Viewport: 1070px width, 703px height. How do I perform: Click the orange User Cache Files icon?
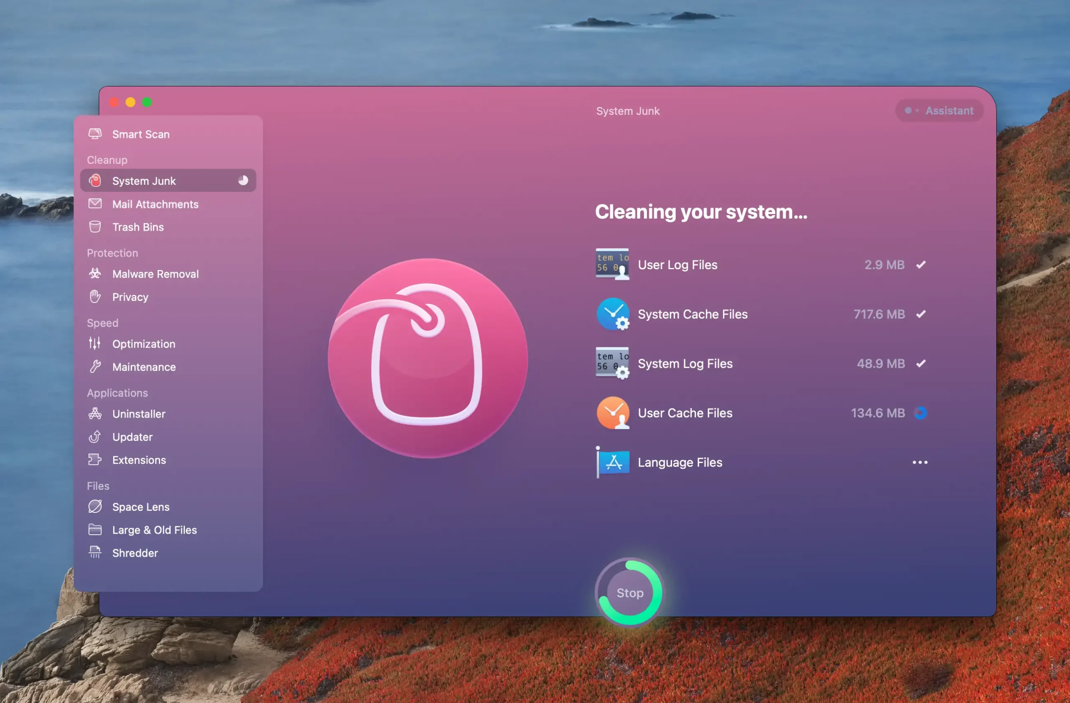point(612,413)
